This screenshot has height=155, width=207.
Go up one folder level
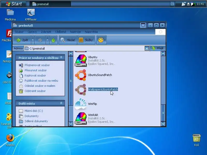(53, 40)
